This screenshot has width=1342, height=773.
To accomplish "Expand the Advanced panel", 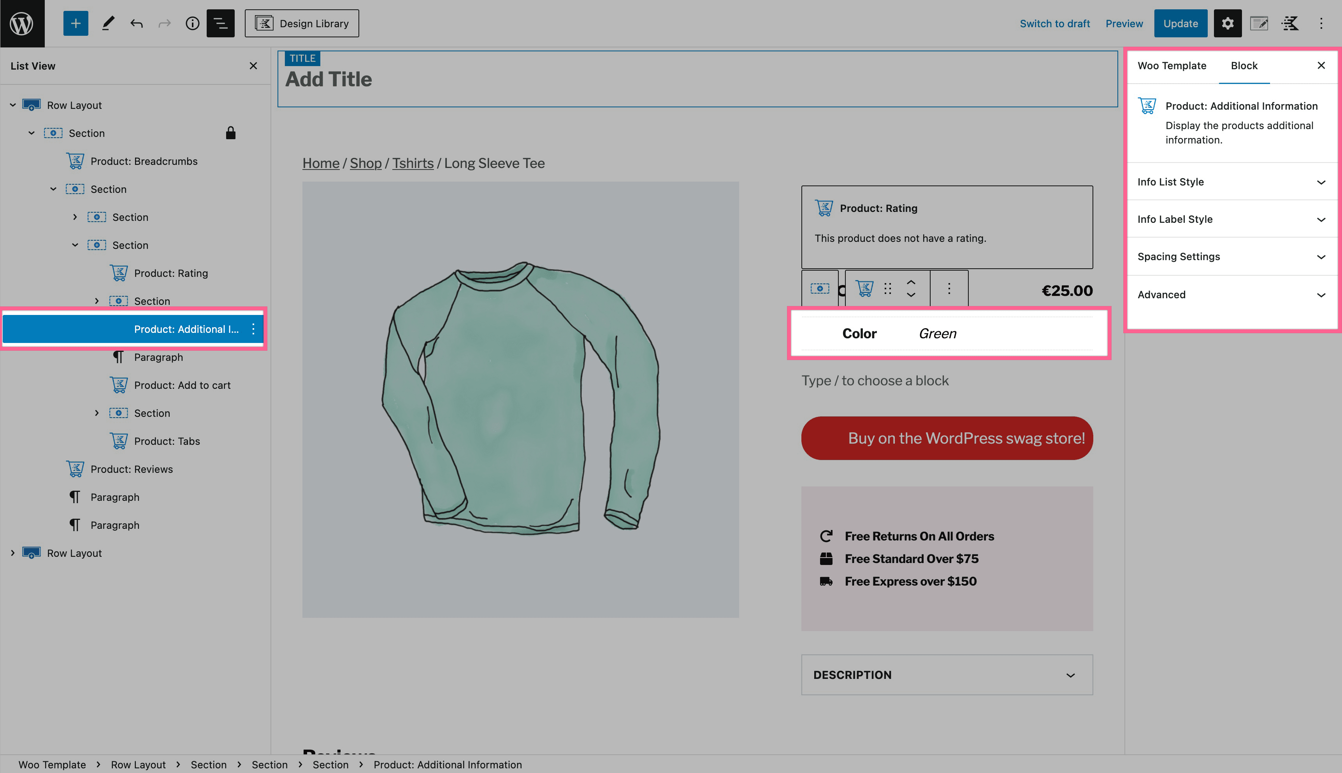I will point(1232,295).
